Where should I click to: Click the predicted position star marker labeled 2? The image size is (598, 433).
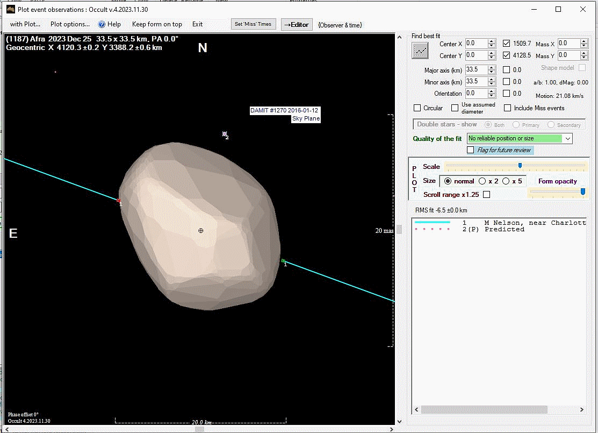(225, 134)
